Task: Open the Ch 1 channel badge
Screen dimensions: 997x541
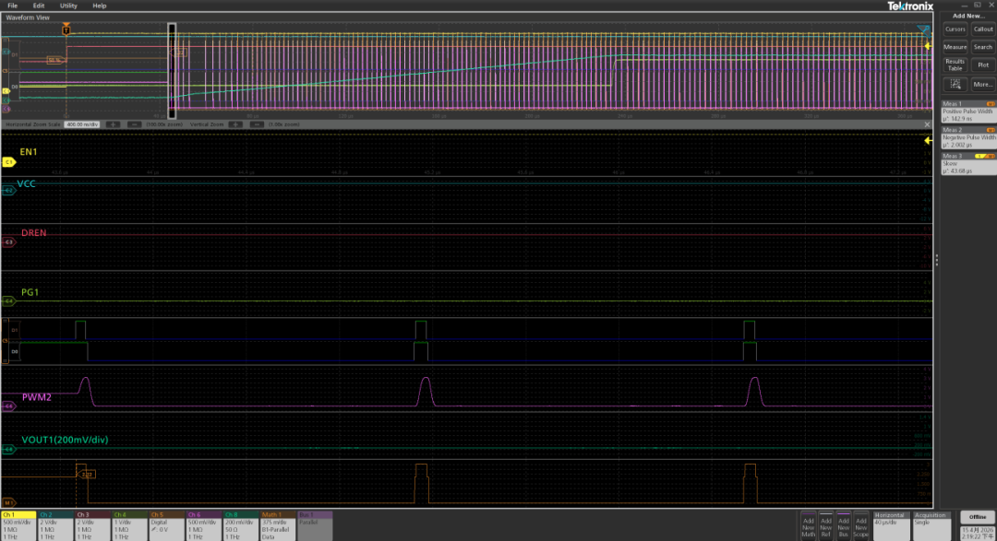Action: (18, 525)
